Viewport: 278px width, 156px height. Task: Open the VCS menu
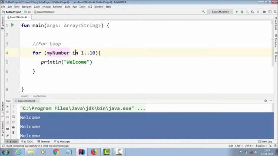90,7
